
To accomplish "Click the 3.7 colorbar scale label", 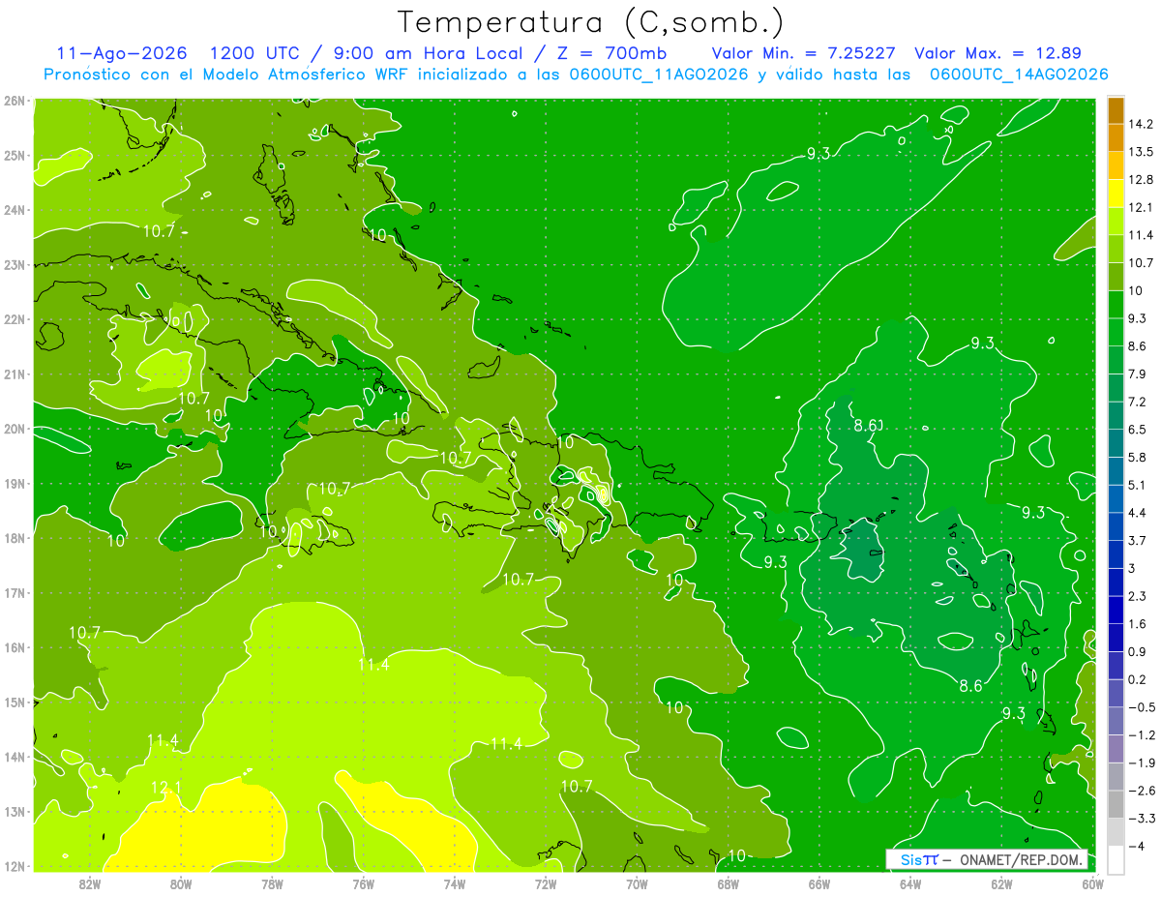I will pos(1139,540).
